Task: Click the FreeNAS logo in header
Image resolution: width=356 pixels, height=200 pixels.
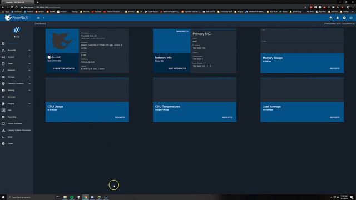Action: click(x=16, y=18)
